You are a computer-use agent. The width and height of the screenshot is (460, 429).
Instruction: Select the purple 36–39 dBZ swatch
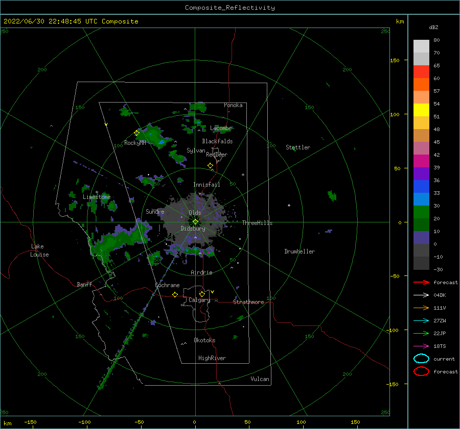[x=421, y=174]
